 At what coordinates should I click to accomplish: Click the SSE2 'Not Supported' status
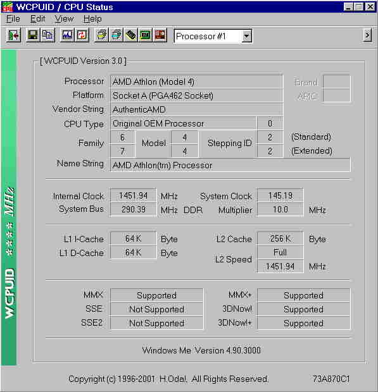(156, 323)
